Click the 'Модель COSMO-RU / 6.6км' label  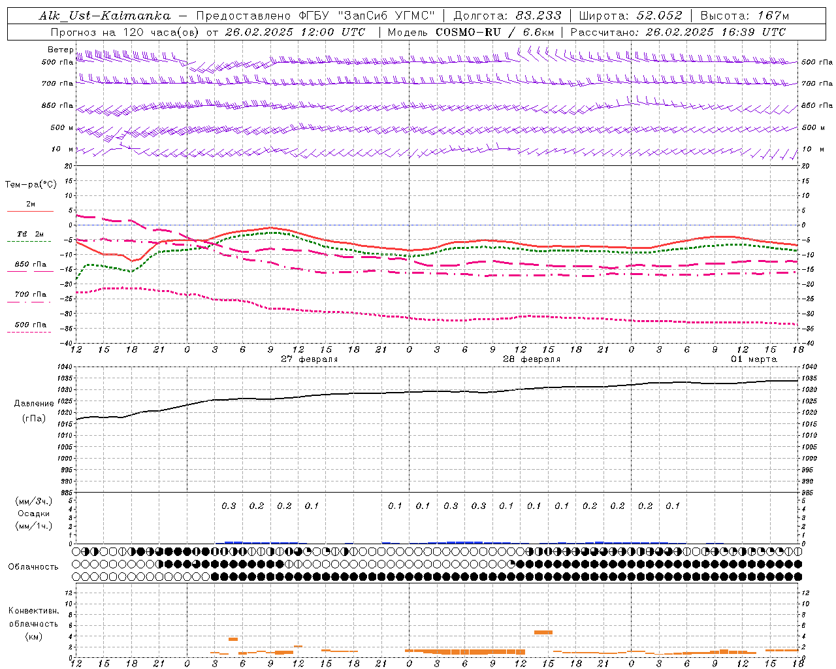coord(471,32)
